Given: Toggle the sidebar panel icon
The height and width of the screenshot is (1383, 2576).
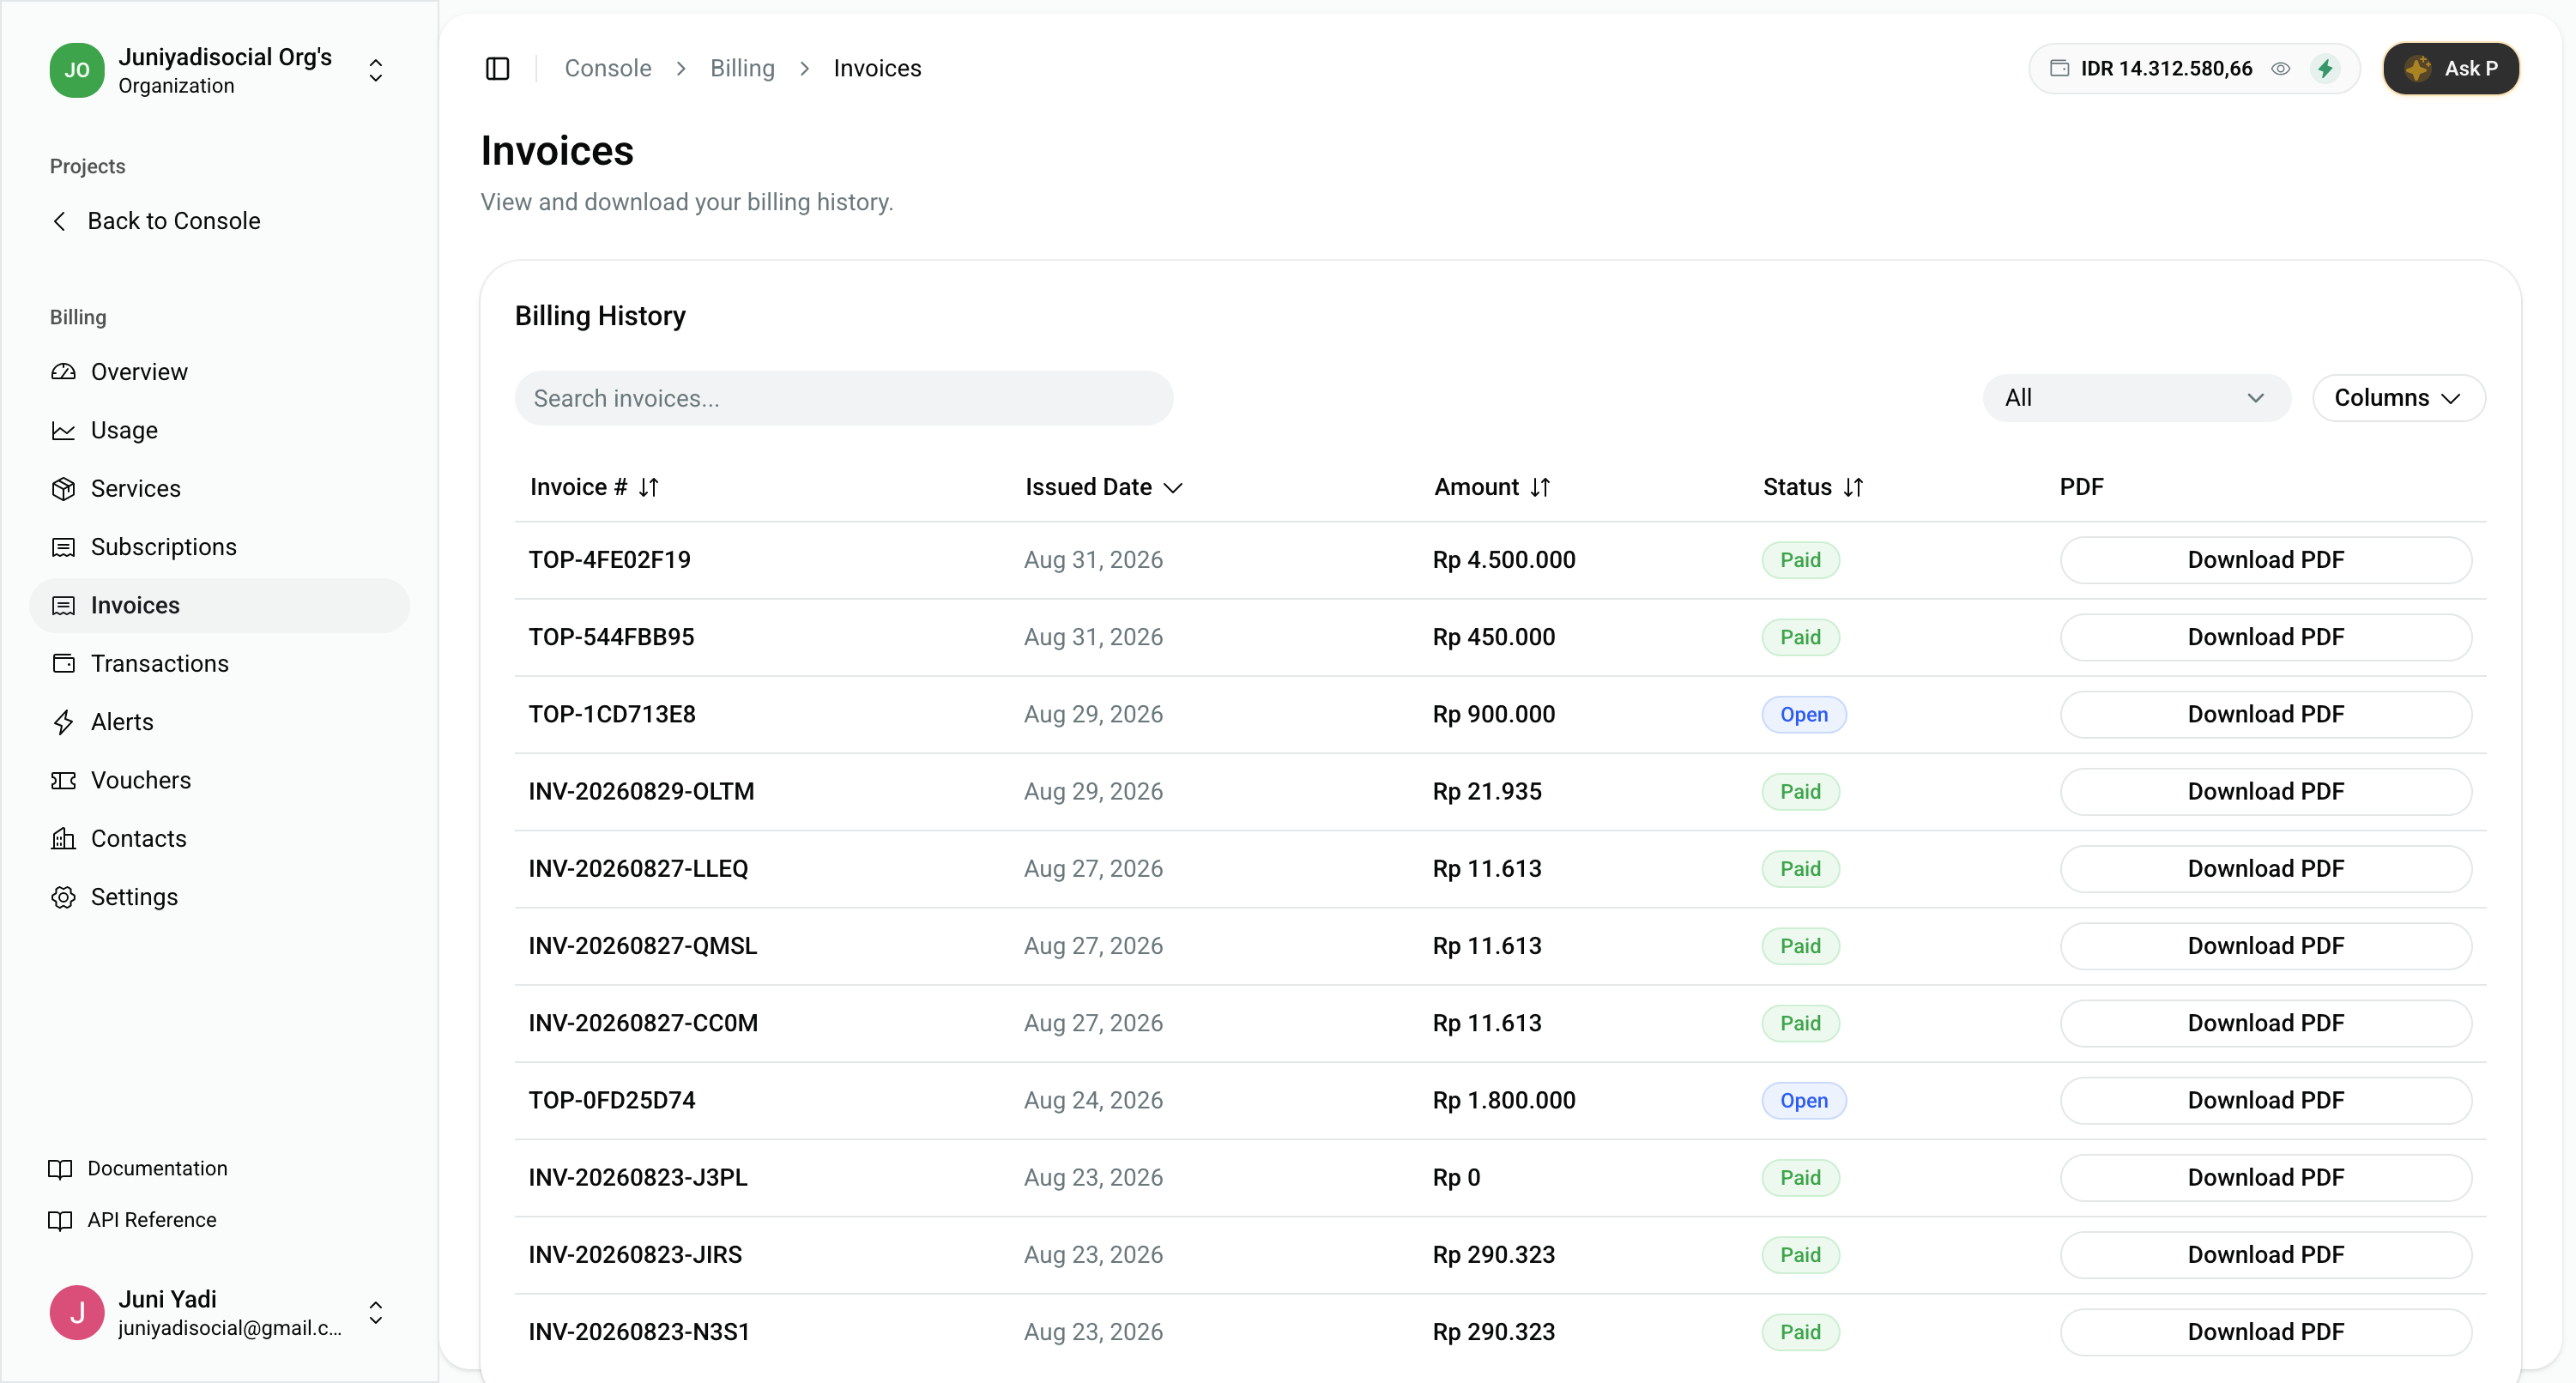Looking at the screenshot, I should coord(497,68).
